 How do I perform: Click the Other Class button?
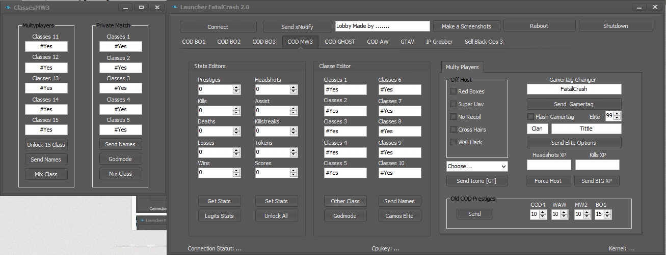(345, 201)
